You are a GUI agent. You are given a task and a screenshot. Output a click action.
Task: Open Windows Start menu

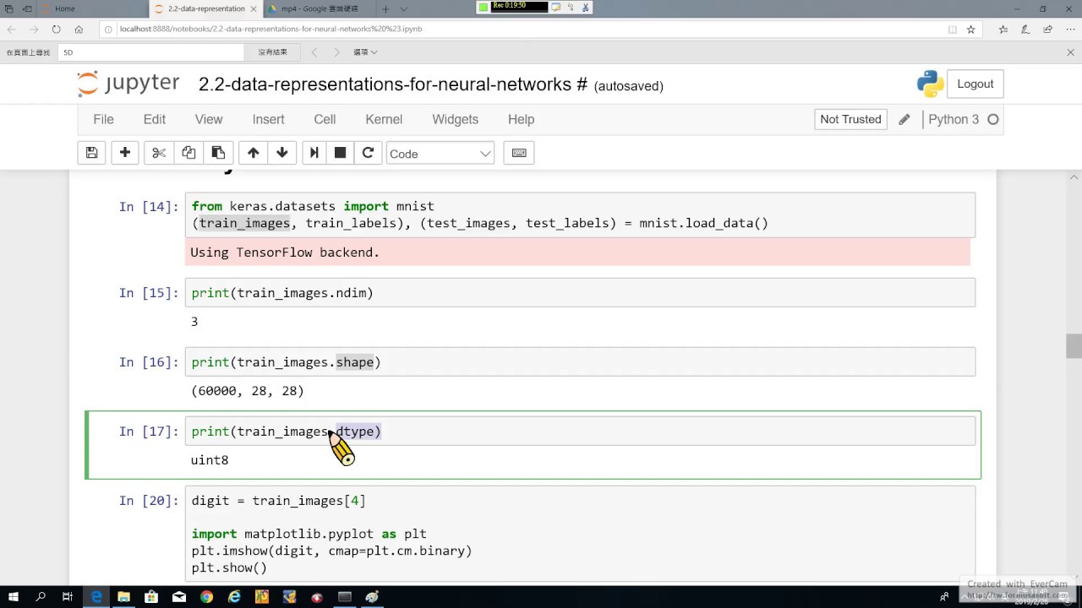(14, 597)
